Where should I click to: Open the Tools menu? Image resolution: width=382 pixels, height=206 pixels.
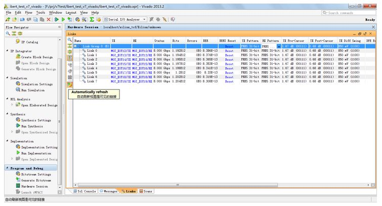40,12
